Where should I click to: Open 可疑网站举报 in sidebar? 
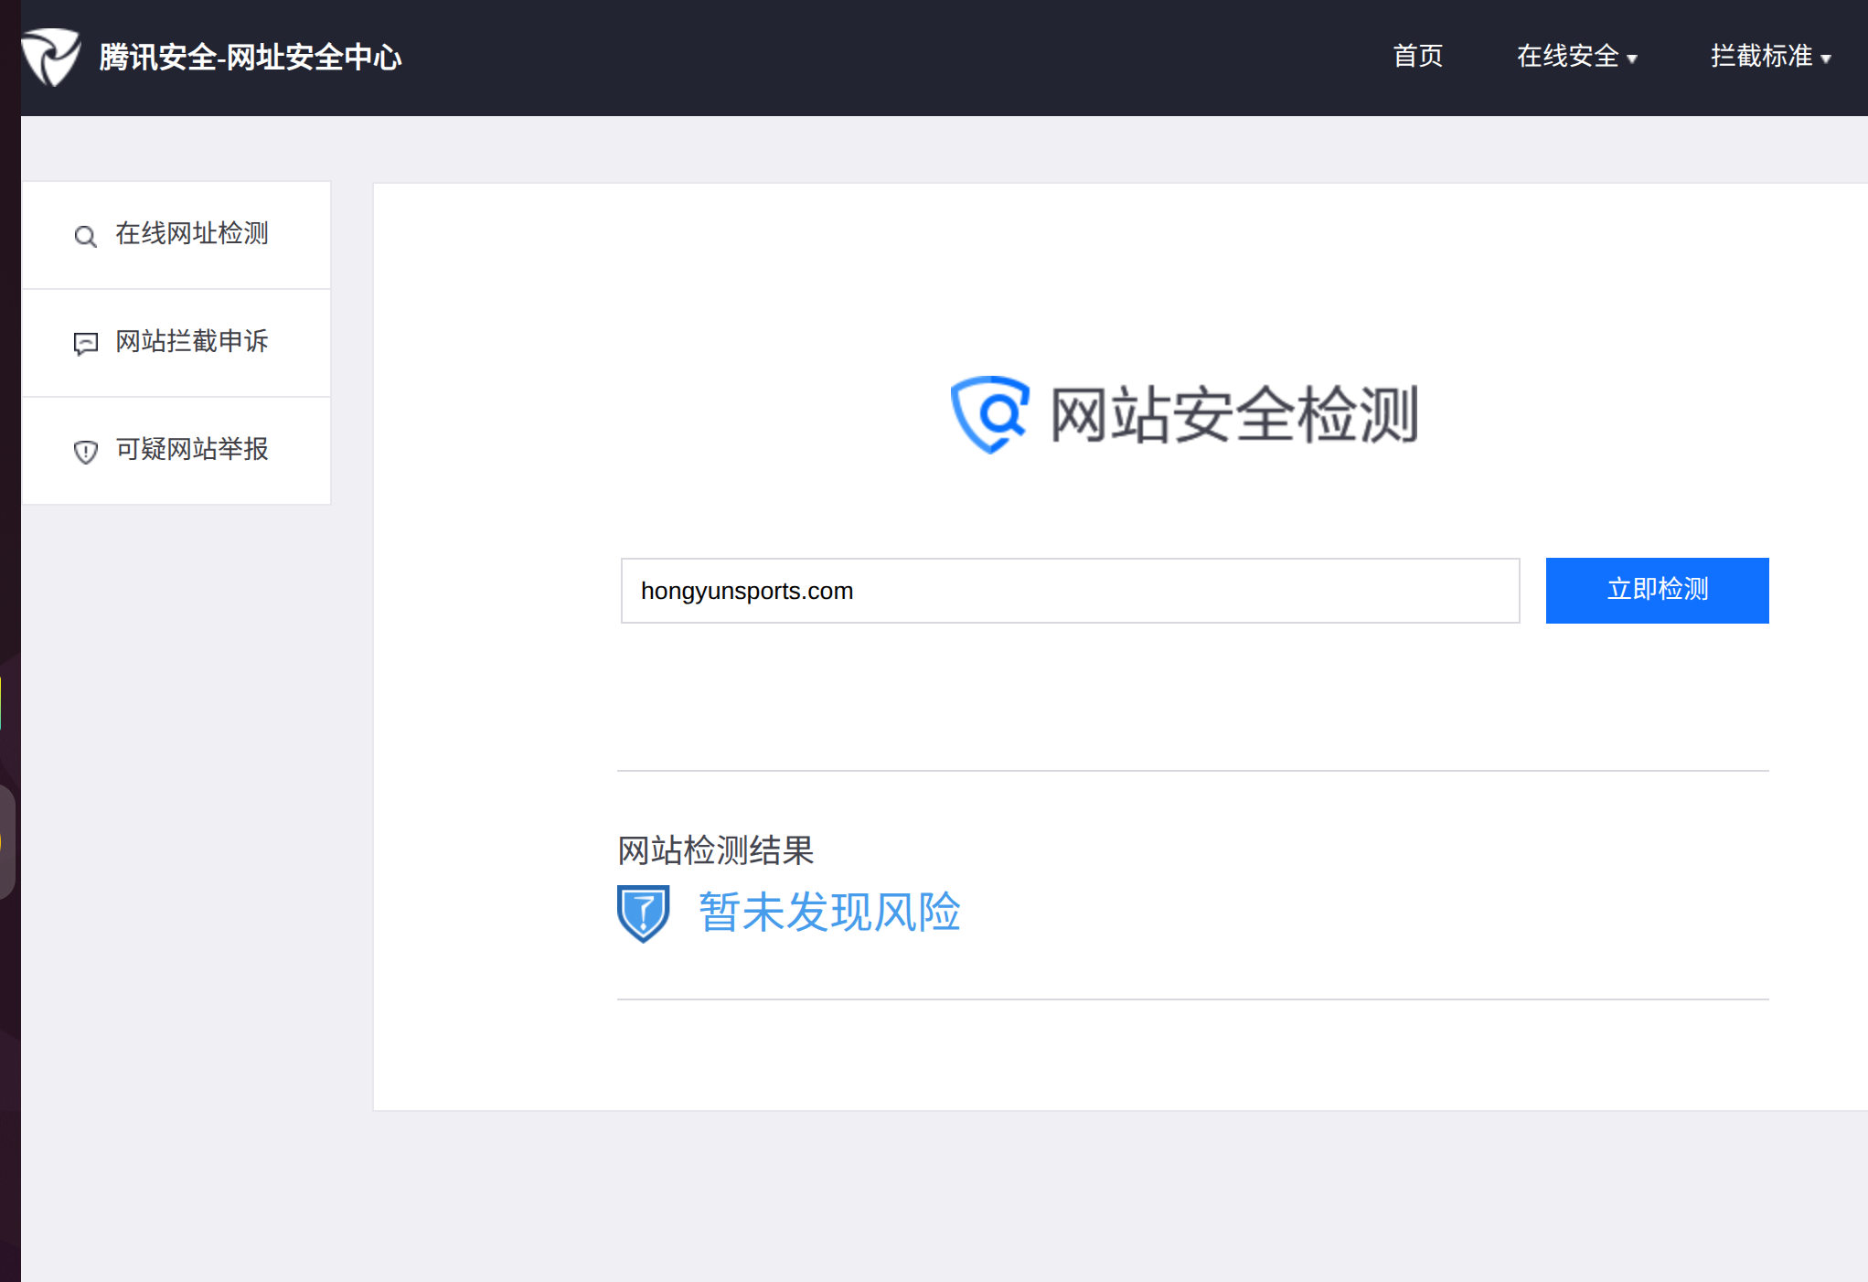coord(191,450)
